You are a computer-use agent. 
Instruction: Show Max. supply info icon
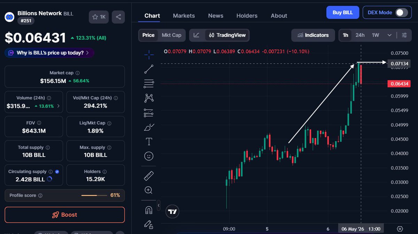[109, 148]
